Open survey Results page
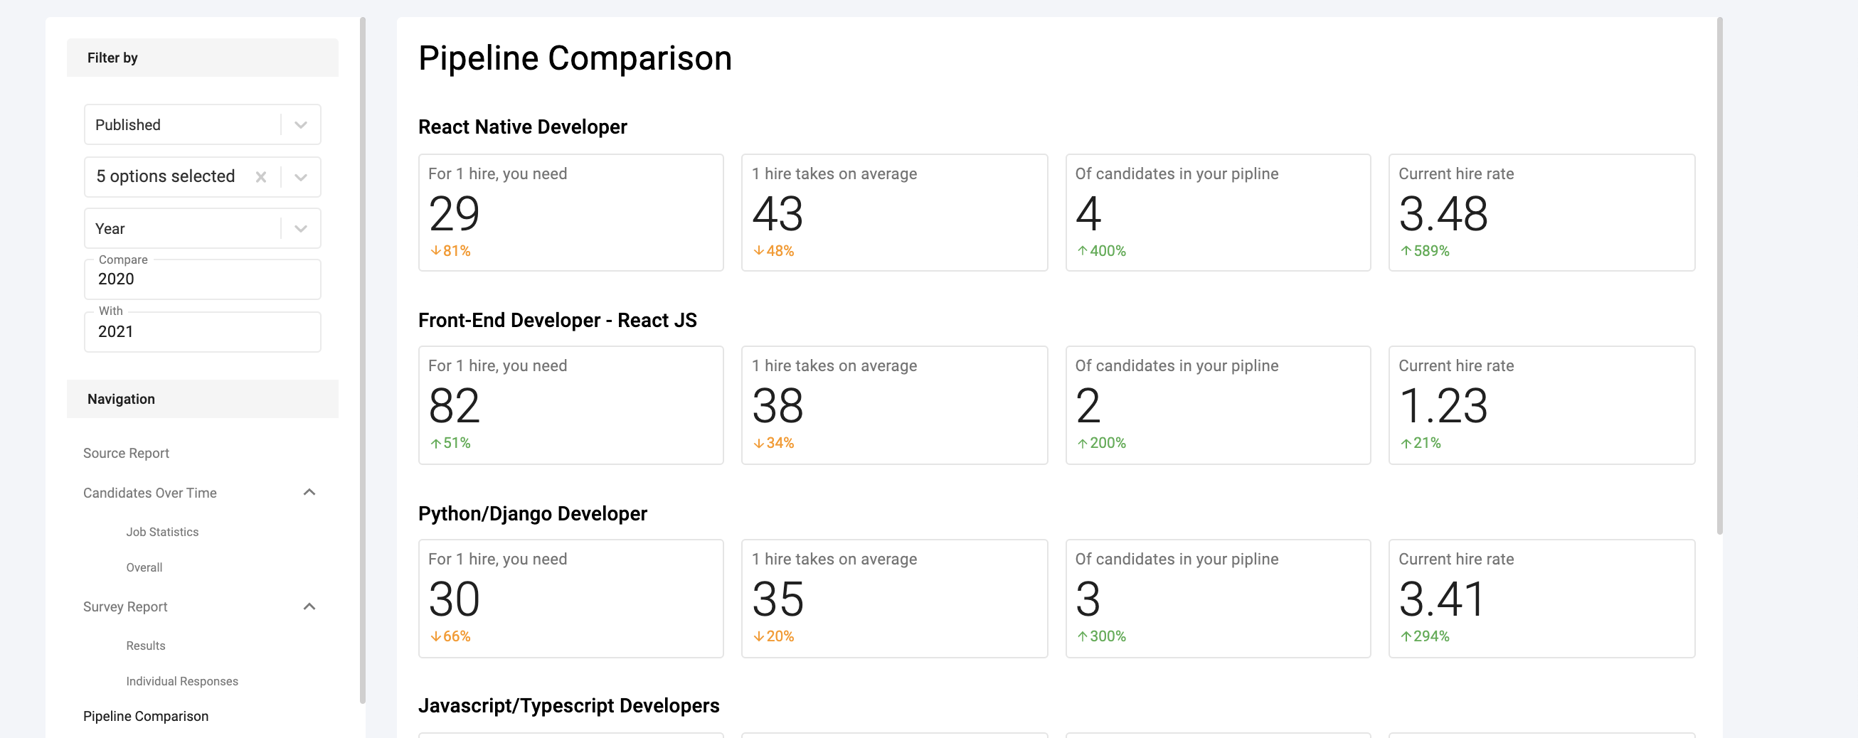 (146, 646)
